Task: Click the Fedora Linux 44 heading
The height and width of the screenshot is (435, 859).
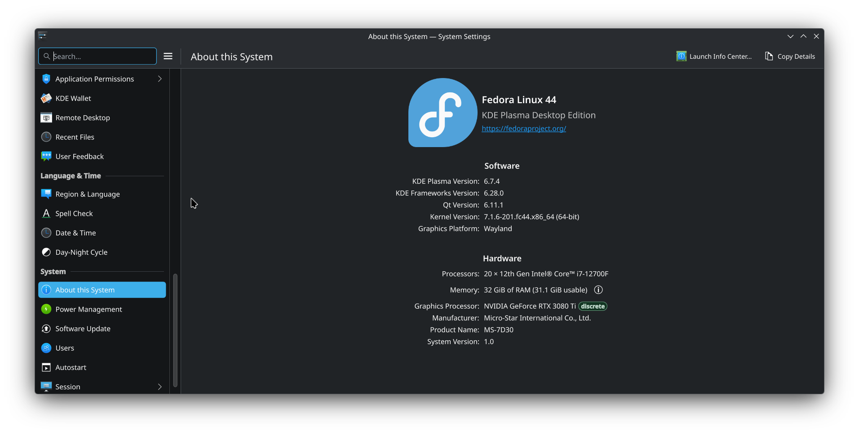Action: point(519,100)
